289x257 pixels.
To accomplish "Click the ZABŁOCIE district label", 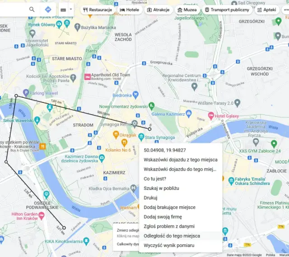I will (x=277, y=171).
